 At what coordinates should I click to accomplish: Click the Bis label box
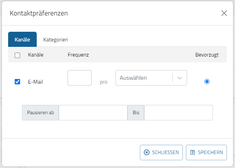coord(136,113)
